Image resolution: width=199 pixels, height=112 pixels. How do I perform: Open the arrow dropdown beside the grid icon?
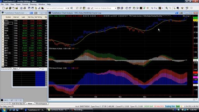[163, 8]
